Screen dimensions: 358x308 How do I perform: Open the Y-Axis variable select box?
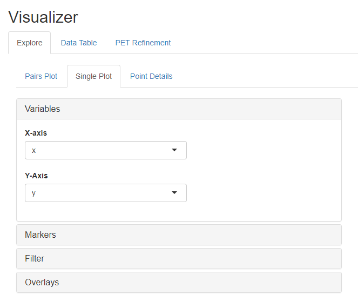click(106, 193)
